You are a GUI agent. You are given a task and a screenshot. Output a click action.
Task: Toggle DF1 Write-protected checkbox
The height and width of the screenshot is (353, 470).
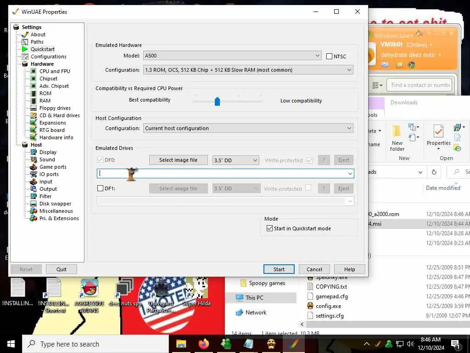(308, 188)
